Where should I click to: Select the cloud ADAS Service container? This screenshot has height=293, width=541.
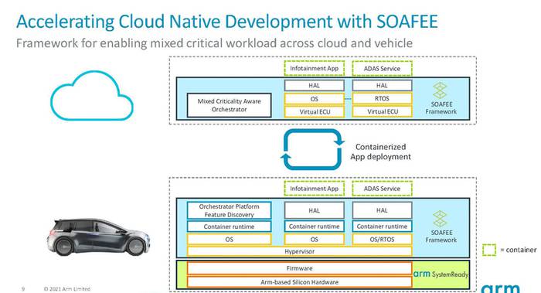382,68
